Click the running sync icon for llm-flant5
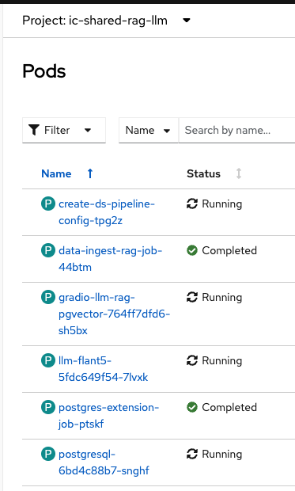 click(192, 360)
